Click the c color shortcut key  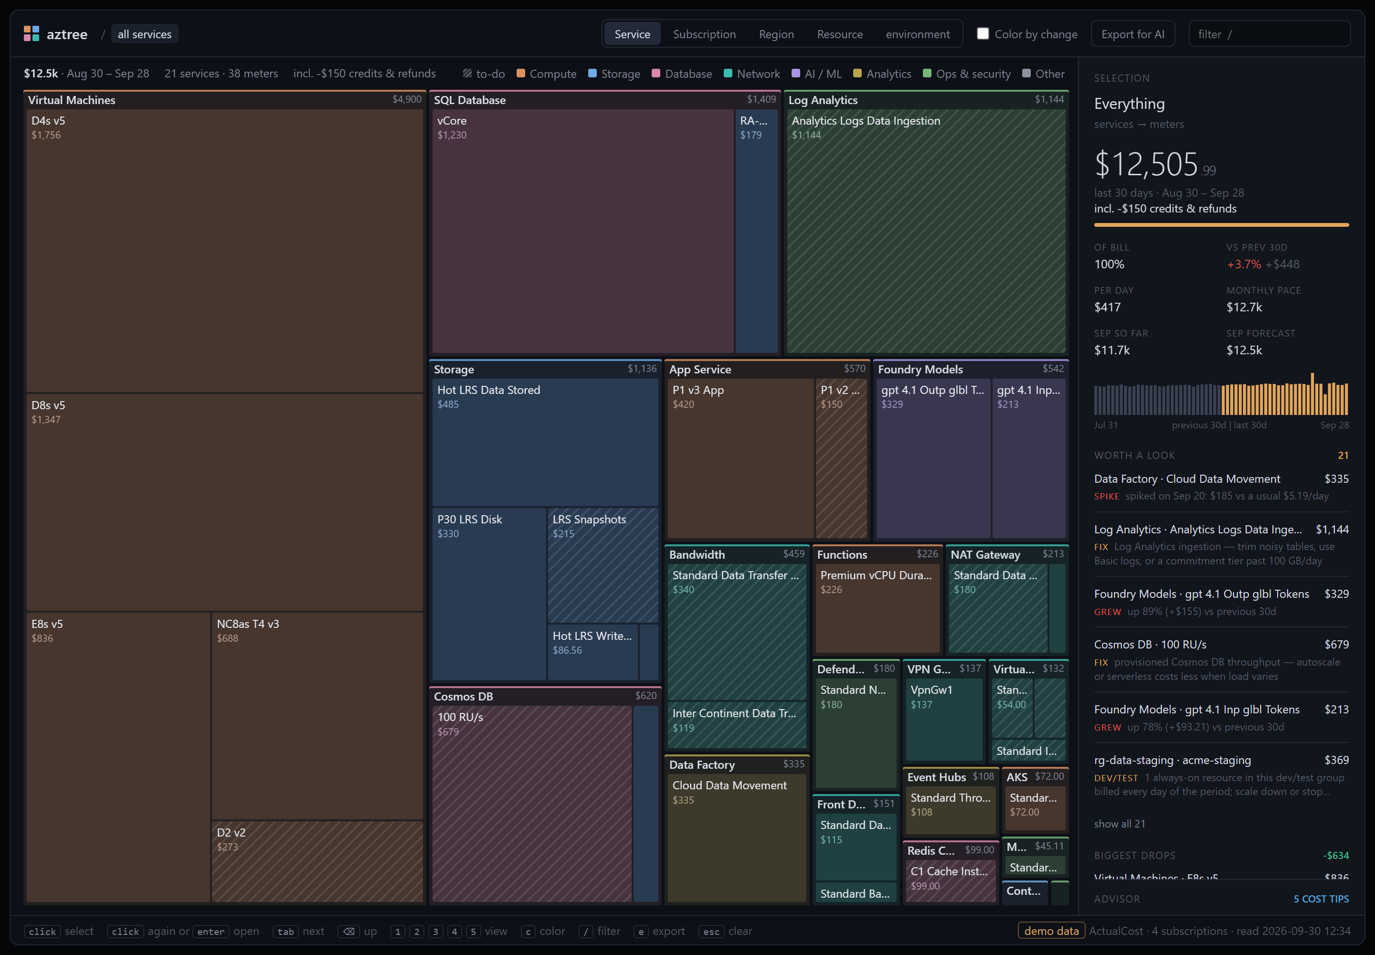pos(528,931)
